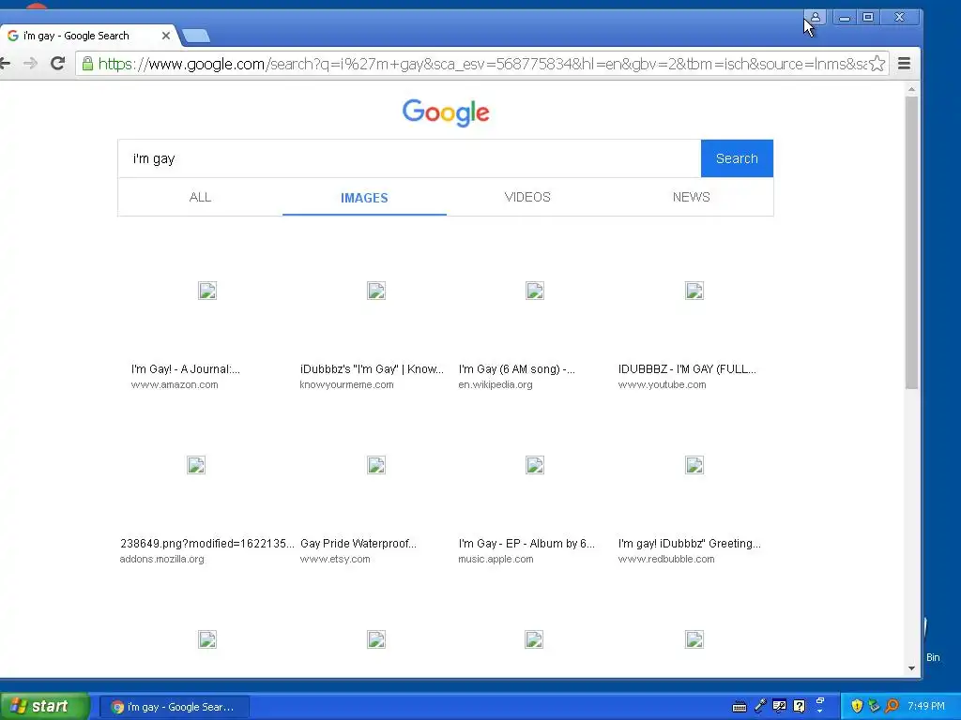Click "Gay Pride Waterproof..." result title

358,544
